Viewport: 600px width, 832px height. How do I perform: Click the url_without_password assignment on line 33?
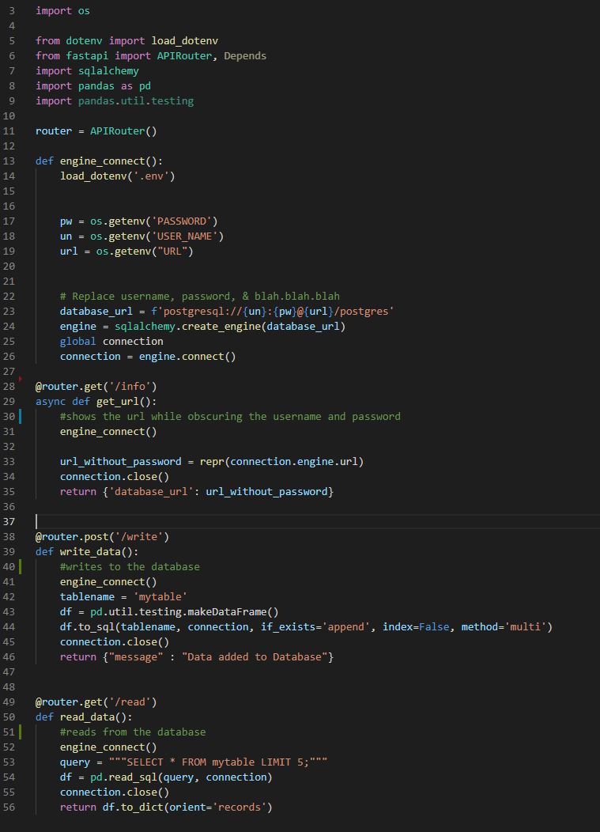coord(211,462)
